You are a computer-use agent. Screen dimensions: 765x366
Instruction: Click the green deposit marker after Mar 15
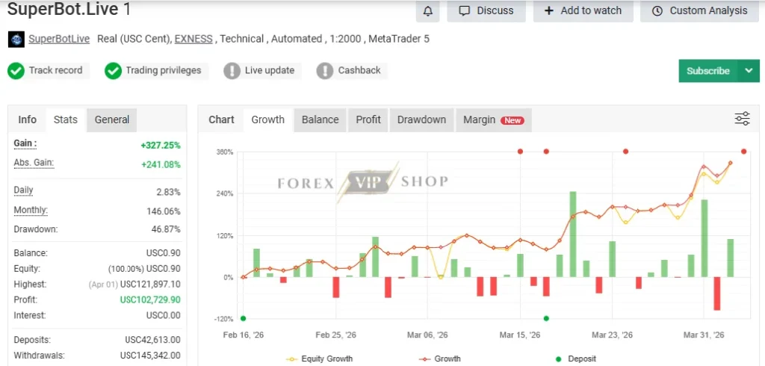click(x=546, y=318)
